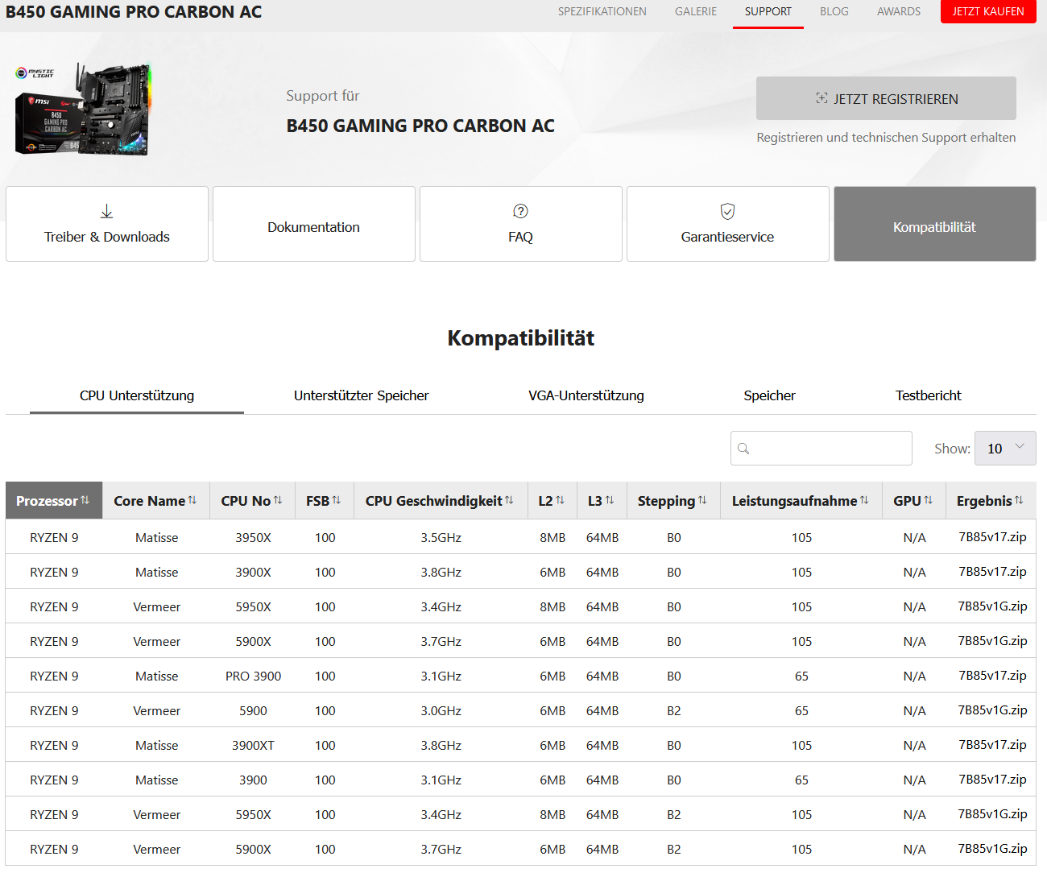Screen dimensions: 1047x873
Task: Open the Treiber & Downloads section
Action: 107,224
